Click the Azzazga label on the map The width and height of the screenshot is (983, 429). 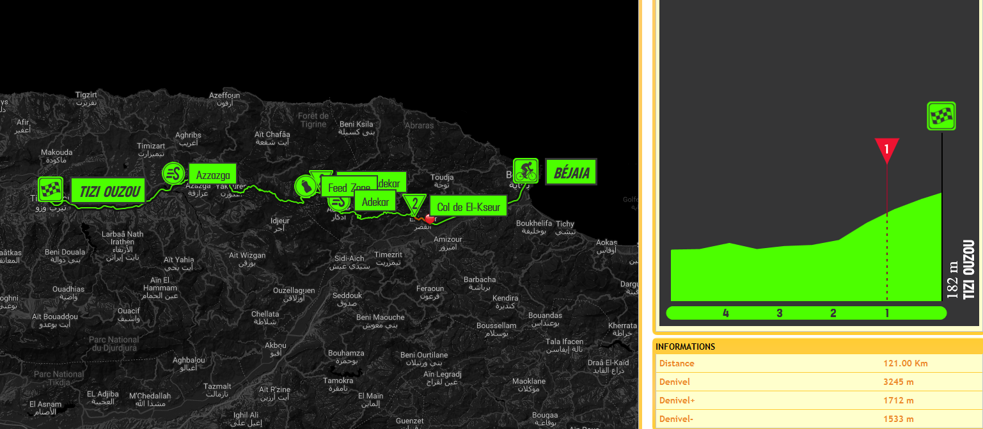click(x=213, y=174)
